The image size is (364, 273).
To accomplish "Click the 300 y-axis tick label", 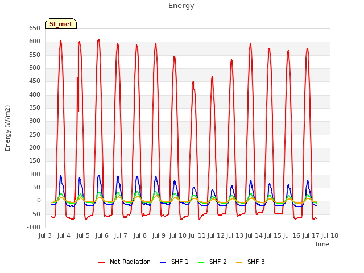I will (x=35, y=121).
